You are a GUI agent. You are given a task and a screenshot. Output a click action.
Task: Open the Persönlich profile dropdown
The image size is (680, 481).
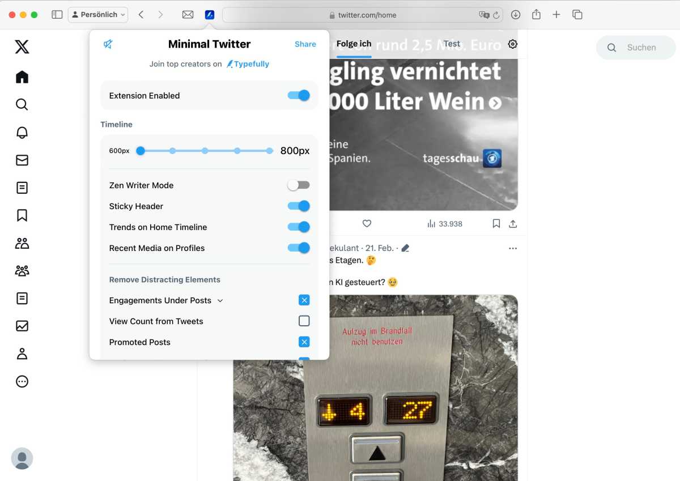tap(98, 15)
